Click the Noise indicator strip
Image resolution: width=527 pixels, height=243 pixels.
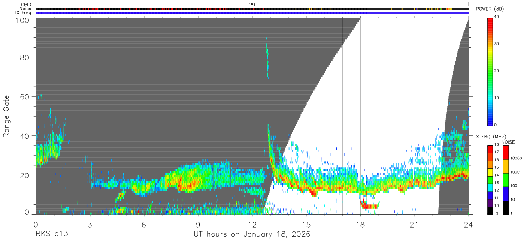[252, 9]
